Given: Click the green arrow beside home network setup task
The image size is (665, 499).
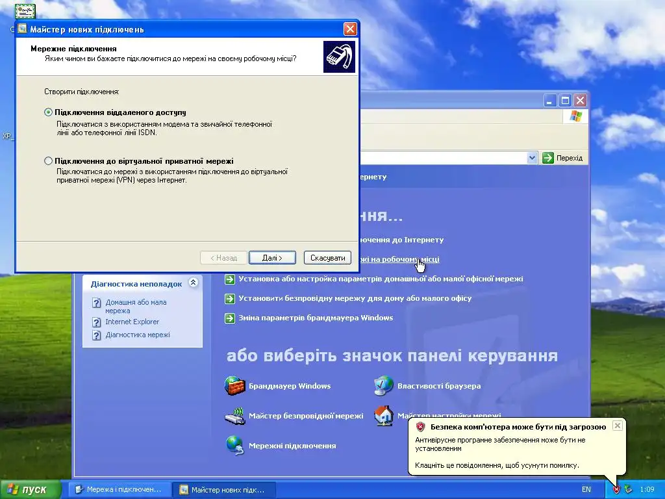Looking at the screenshot, I should click(x=230, y=279).
